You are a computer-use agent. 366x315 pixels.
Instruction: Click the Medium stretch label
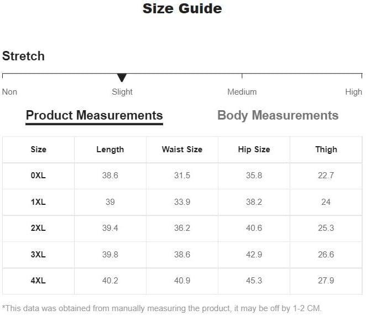(x=242, y=92)
